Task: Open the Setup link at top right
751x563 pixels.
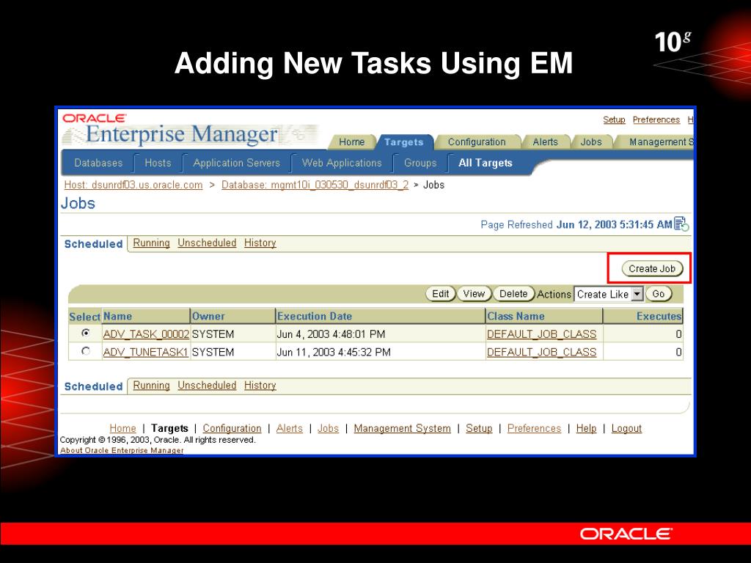Action: pyautogui.click(x=614, y=119)
